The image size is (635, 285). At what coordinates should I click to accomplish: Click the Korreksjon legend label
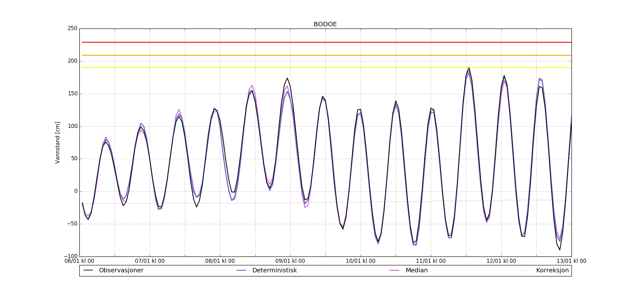tap(552, 270)
